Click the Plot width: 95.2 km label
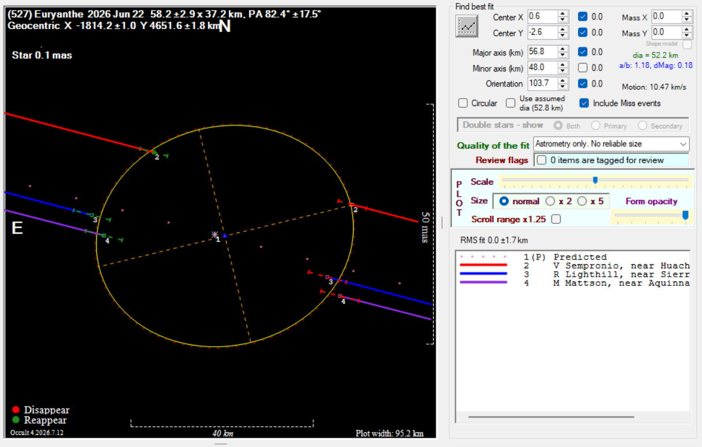This screenshot has height=447, width=702. pyautogui.click(x=389, y=434)
